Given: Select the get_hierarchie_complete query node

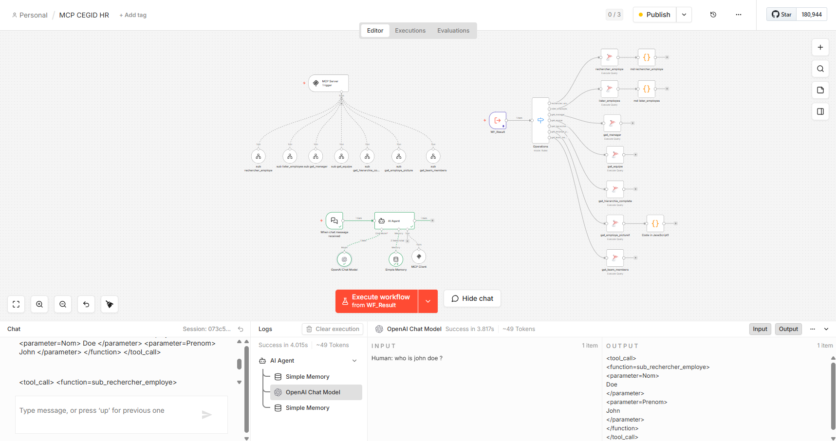Looking at the screenshot, I should 615,189.
